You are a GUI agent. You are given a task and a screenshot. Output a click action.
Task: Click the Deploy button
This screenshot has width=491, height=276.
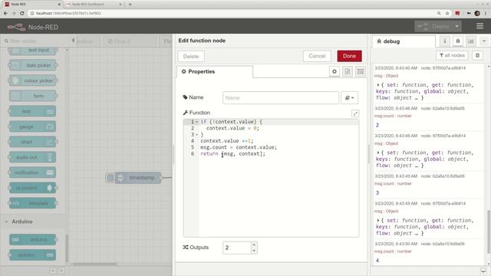pyautogui.click(x=433, y=27)
